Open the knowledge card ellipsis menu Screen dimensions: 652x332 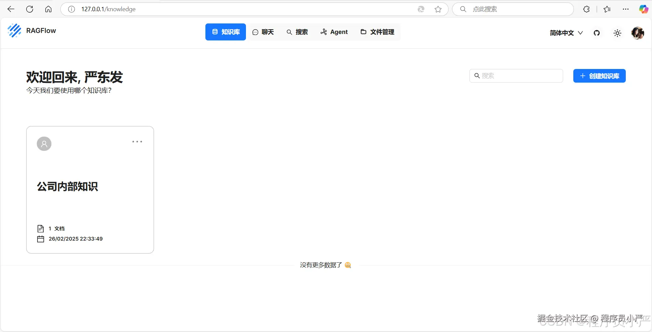(137, 141)
